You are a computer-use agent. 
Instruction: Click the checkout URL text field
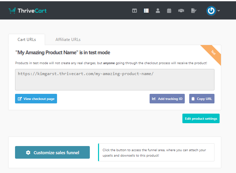click(115, 80)
